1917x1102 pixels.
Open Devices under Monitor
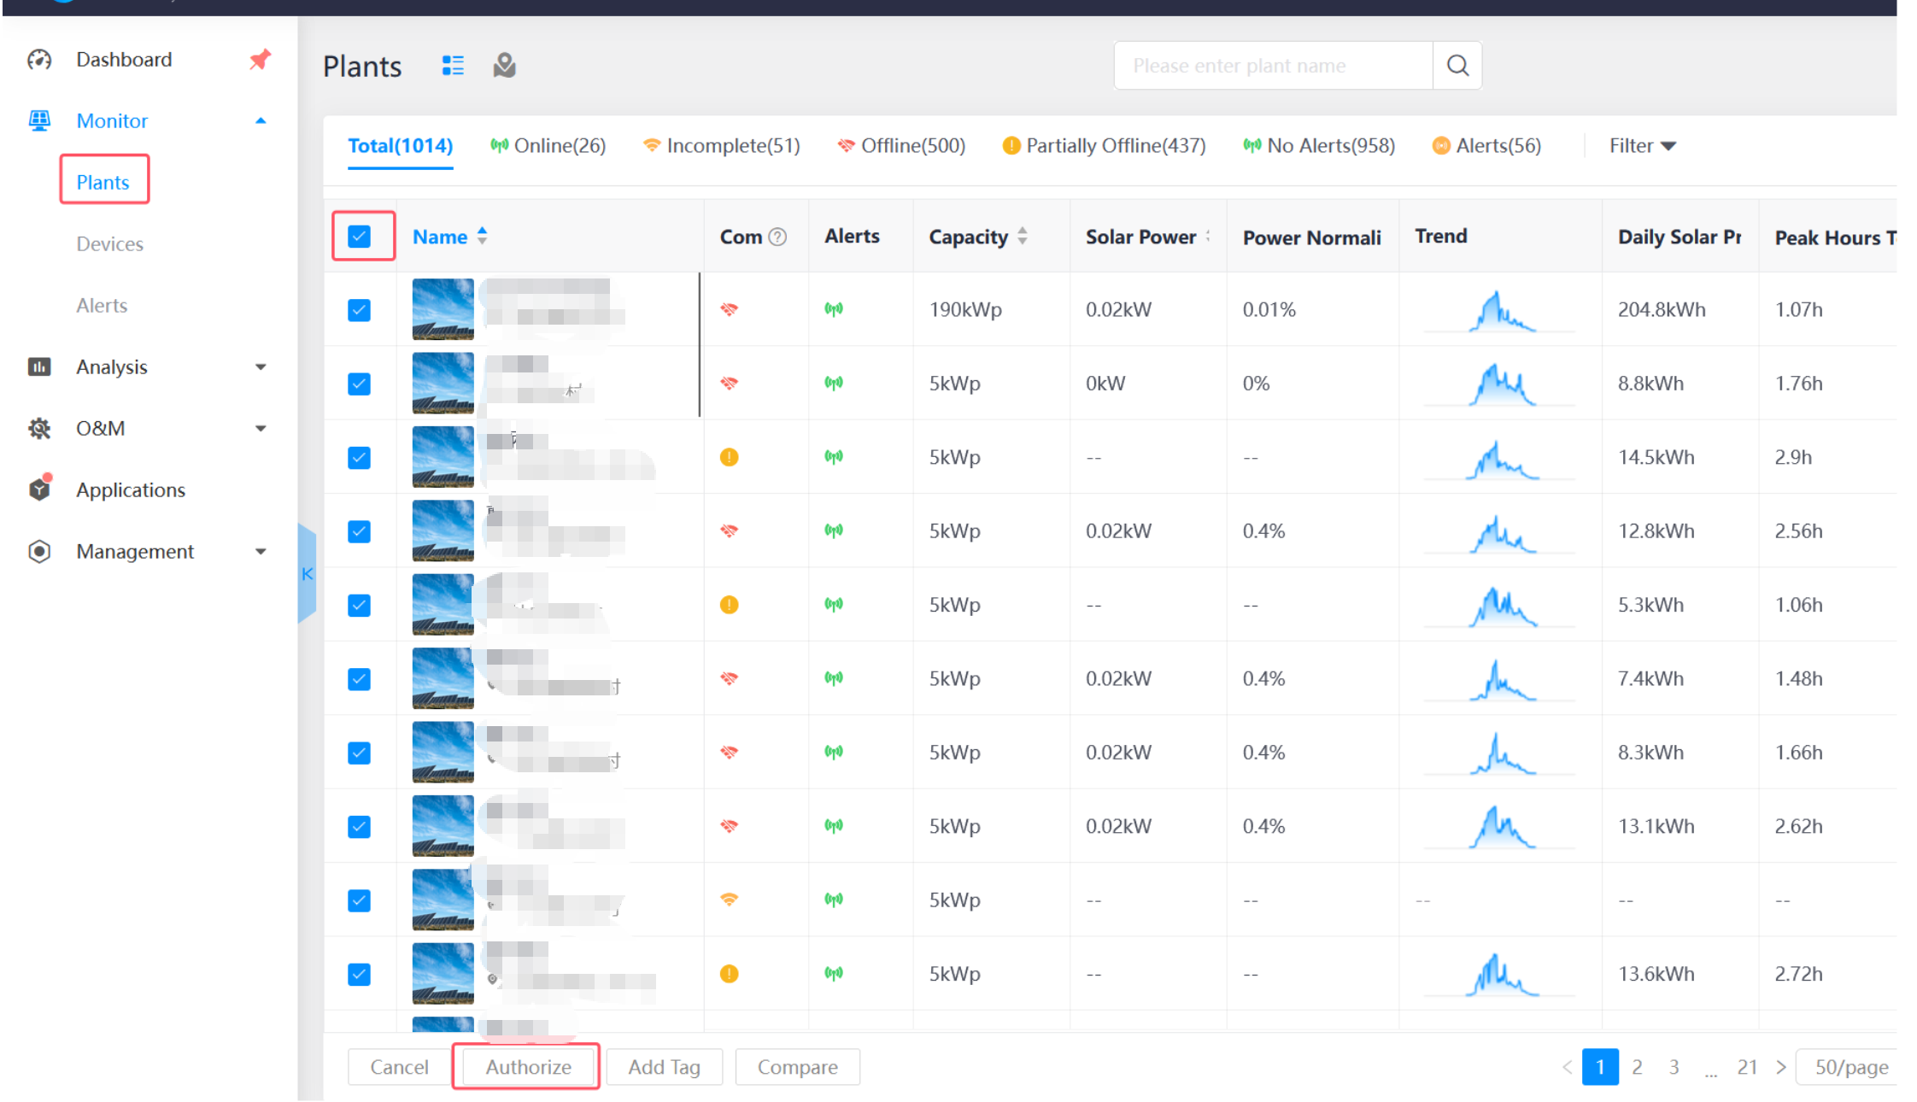point(109,243)
